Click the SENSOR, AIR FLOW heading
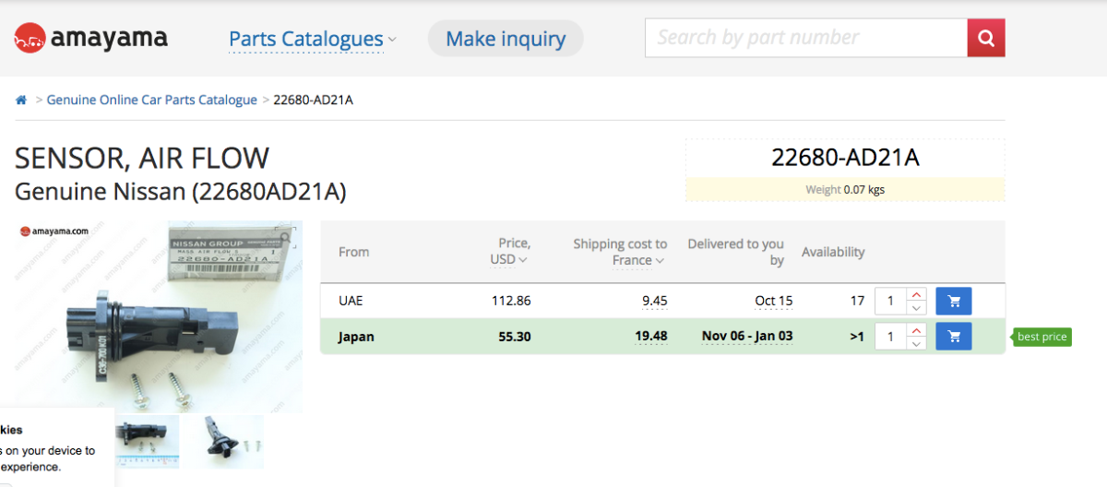The height and width of the screenshot is (487, 1107). (142, 159)
